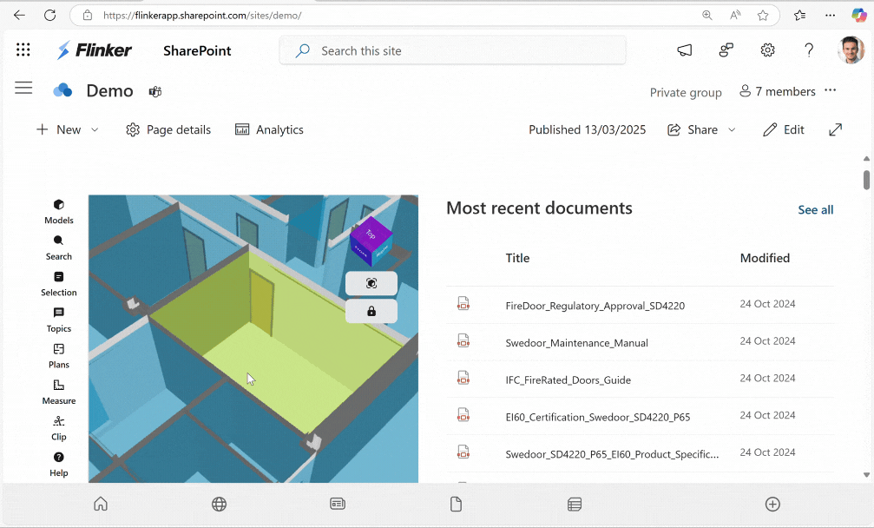Open the Read aloud icon in address bar
The width and height of the screenshot is (874, 528).
tap(735, 15)
